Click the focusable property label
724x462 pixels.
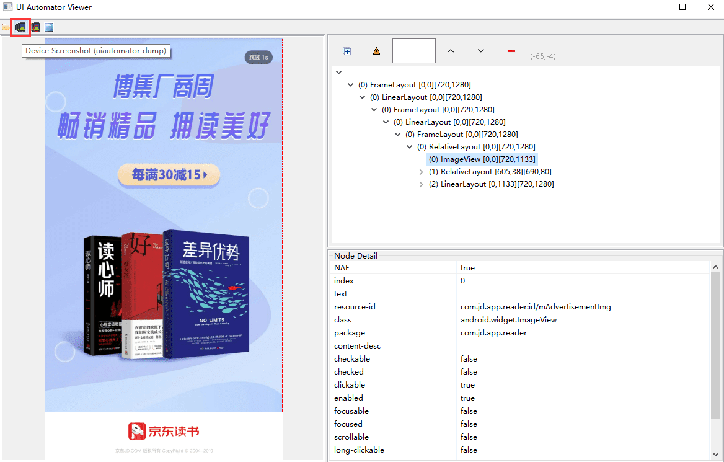351,411
